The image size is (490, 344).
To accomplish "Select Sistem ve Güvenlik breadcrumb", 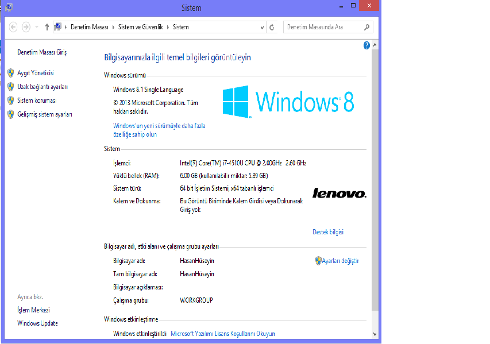I will (x=140, y=27).
